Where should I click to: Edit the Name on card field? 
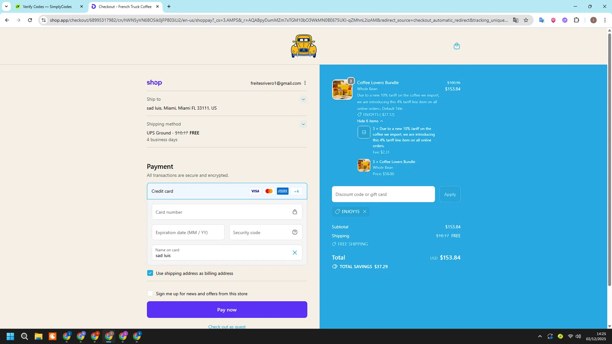click(x=227, y=253)
